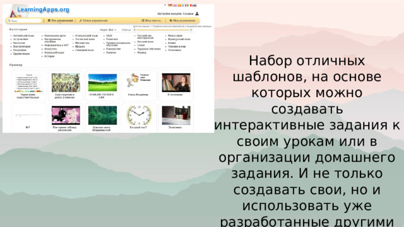This screenshot has width=404, height=227.
Task: Select category 'Психология'
Action: pyautogui.click(x=114, y=49)
